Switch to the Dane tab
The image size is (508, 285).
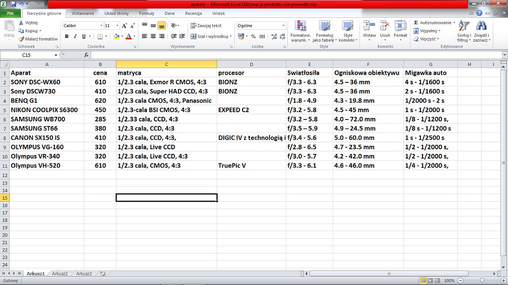[x=169, y=13]
